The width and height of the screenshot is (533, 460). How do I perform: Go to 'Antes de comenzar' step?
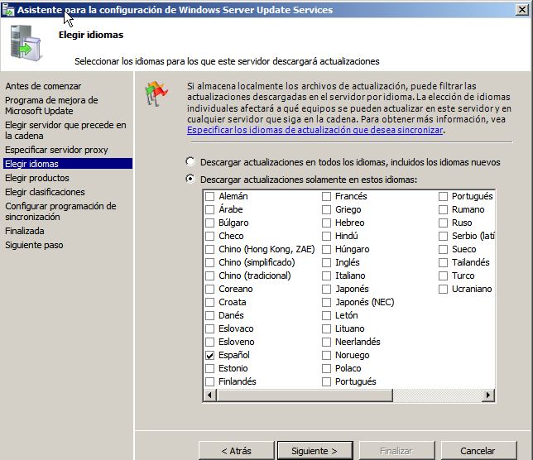43,86
